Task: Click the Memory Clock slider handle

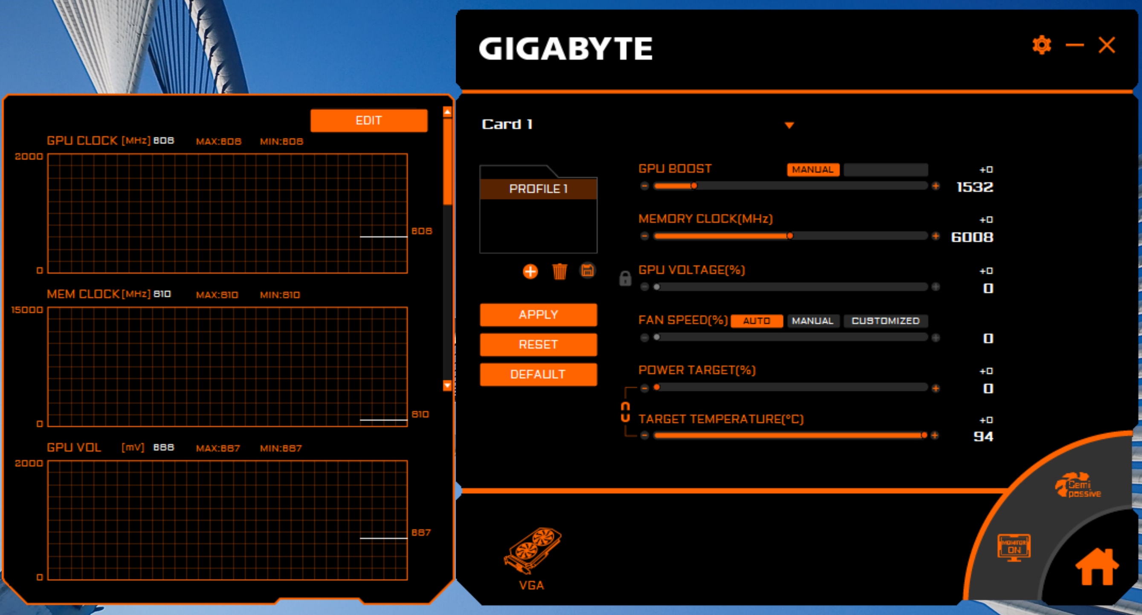Action: coord(790,236)
